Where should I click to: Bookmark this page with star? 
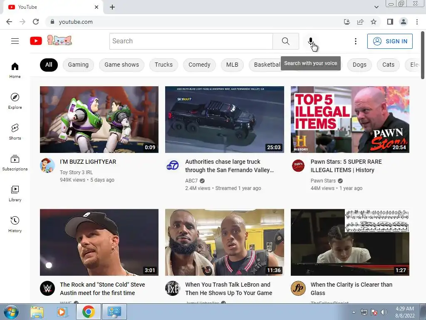pos(374,22)
